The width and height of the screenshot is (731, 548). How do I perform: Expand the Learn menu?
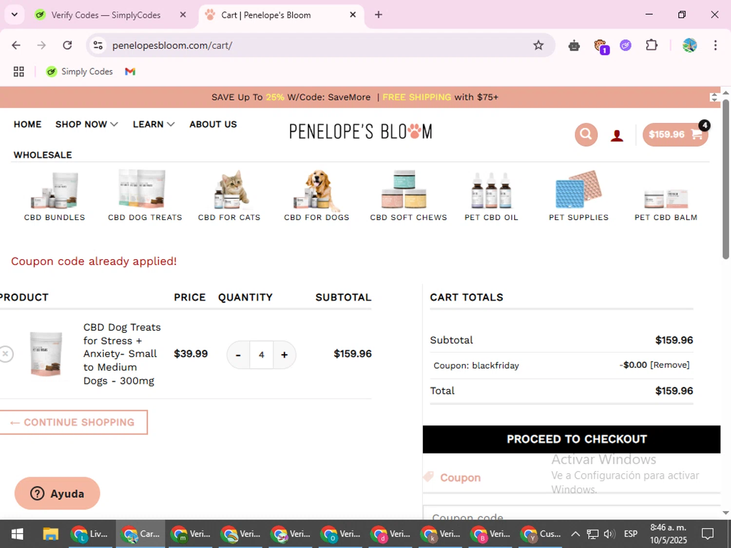154,124
